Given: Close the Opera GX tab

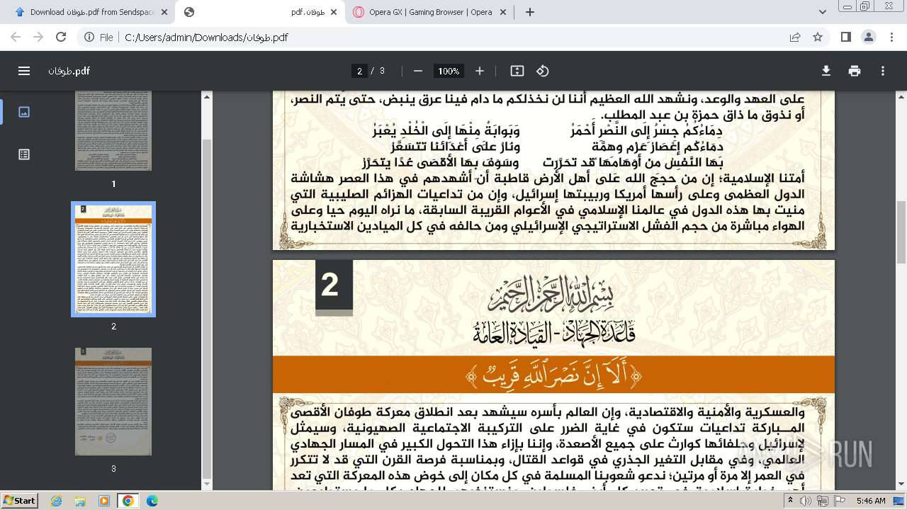Looking at the screenshot, I should 504,12.
